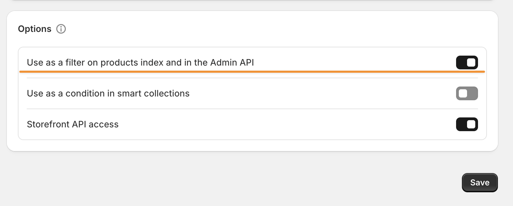The height and width of the screenshot is (206, 513).
Task: Disable the products index filter toggle
Action: click(467, 62)
